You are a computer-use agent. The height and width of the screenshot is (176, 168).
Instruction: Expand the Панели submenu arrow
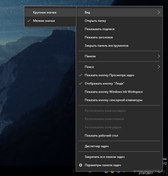(x=159, y=56)
